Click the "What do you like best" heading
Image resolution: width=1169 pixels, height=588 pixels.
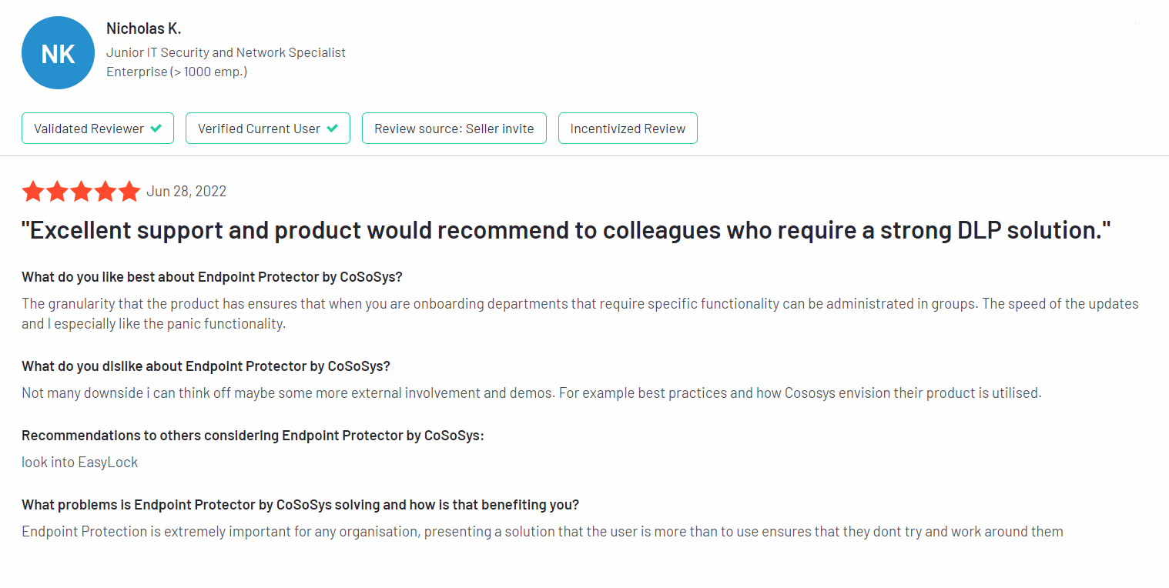point(209,277)
